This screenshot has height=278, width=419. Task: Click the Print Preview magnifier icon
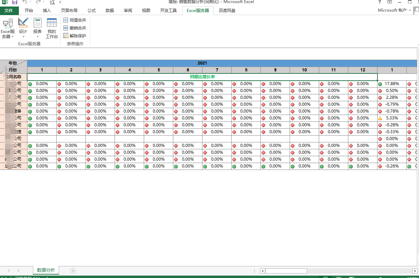[53, 2]
